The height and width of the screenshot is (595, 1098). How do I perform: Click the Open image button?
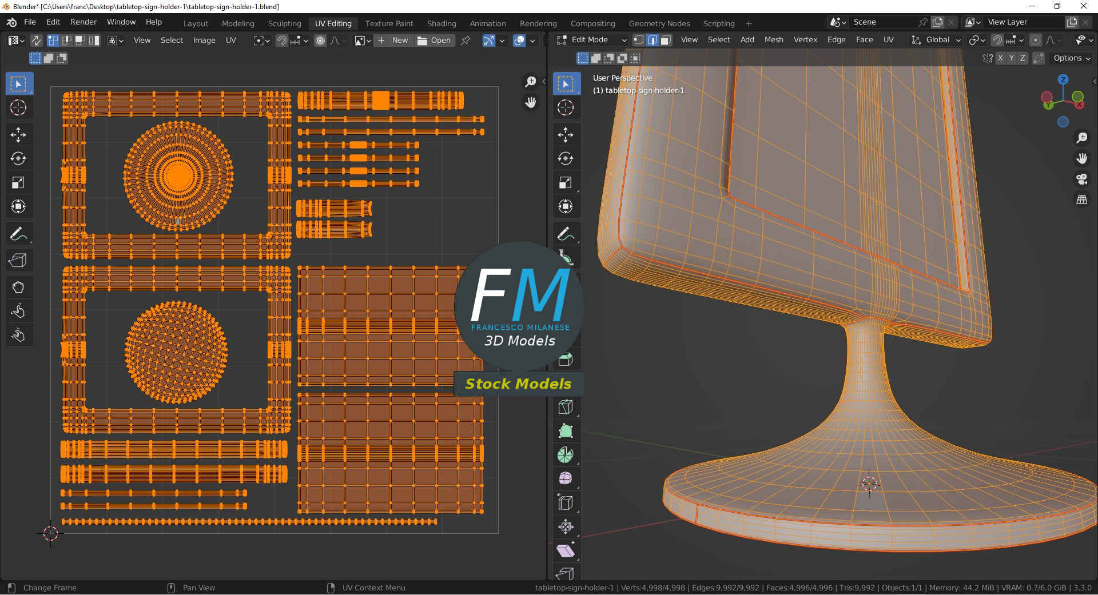(x=434, y=41)
